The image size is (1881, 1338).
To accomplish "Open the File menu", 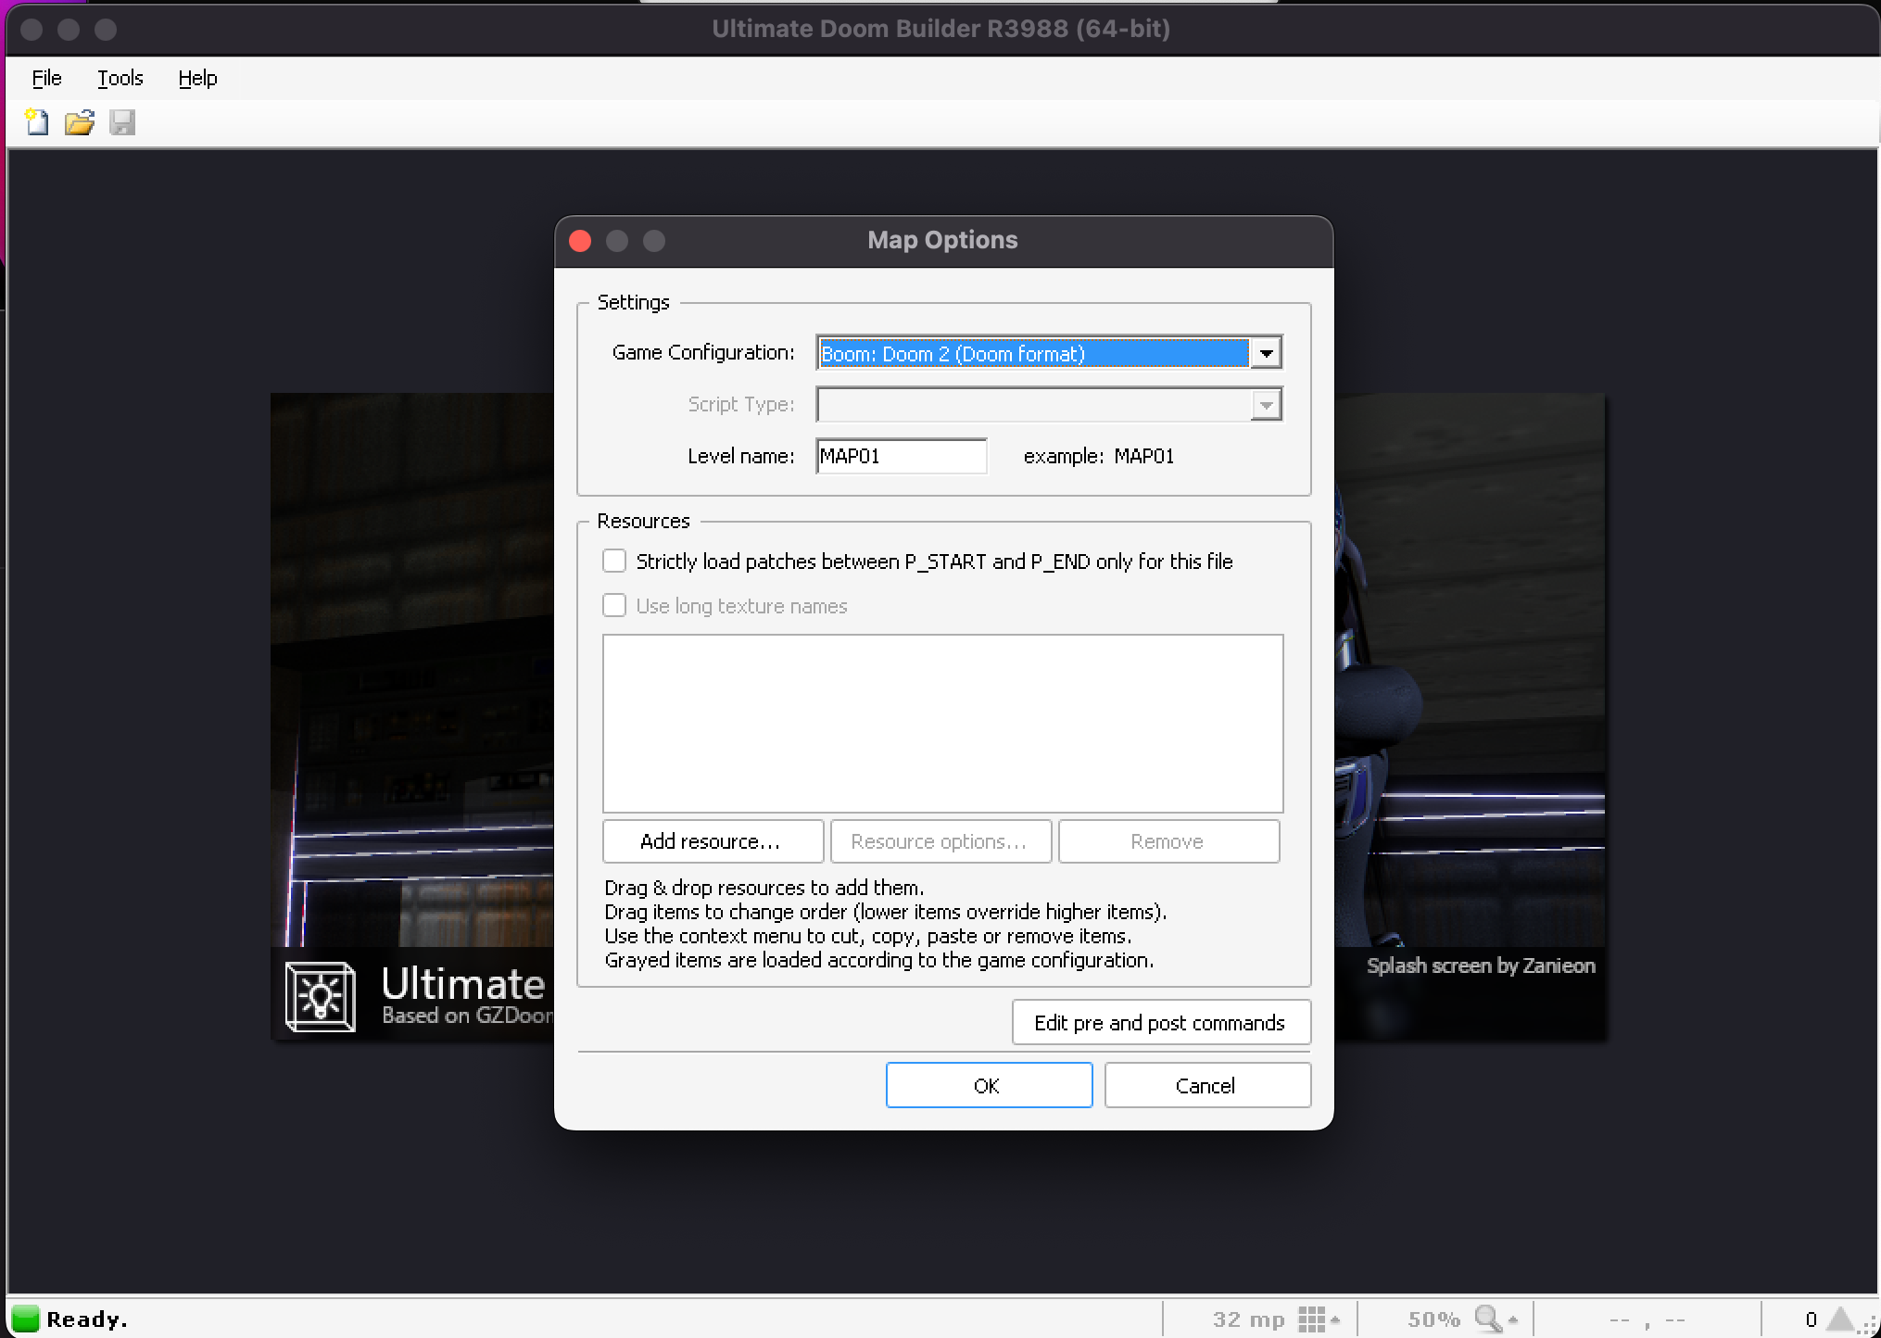I will [x=45, y=78].
